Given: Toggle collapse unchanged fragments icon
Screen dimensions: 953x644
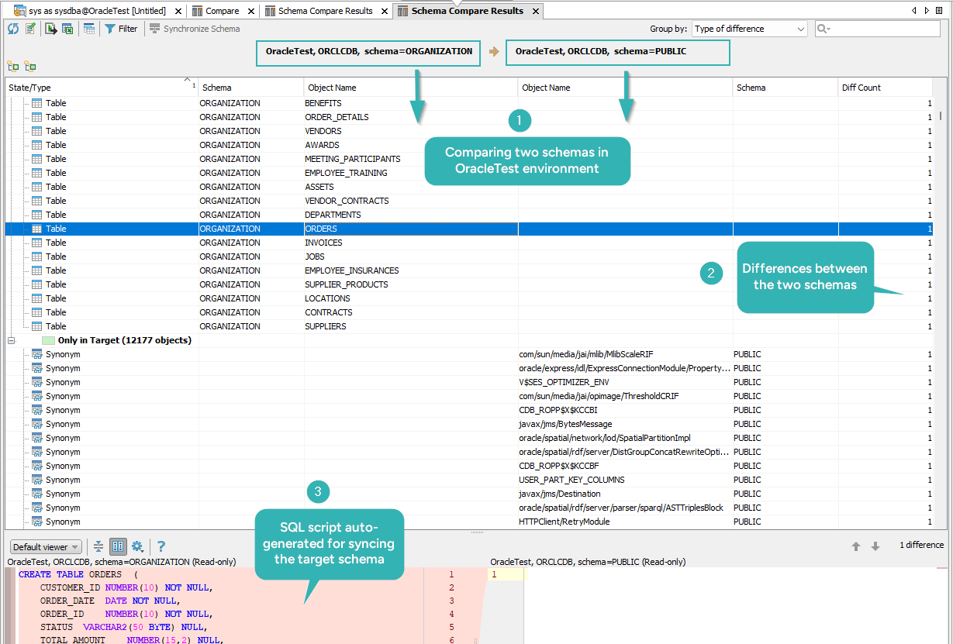Looking at the screenshot, I should [98, 546].
